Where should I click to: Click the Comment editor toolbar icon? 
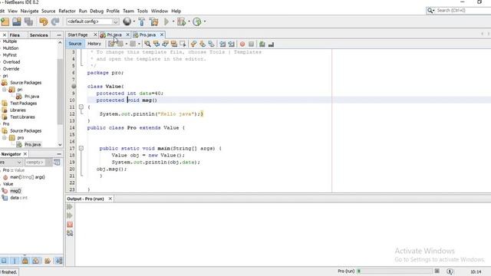tap(262, 44)
